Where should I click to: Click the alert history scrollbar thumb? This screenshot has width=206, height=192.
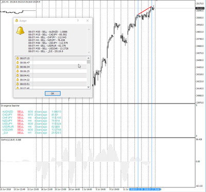[89, 62]
